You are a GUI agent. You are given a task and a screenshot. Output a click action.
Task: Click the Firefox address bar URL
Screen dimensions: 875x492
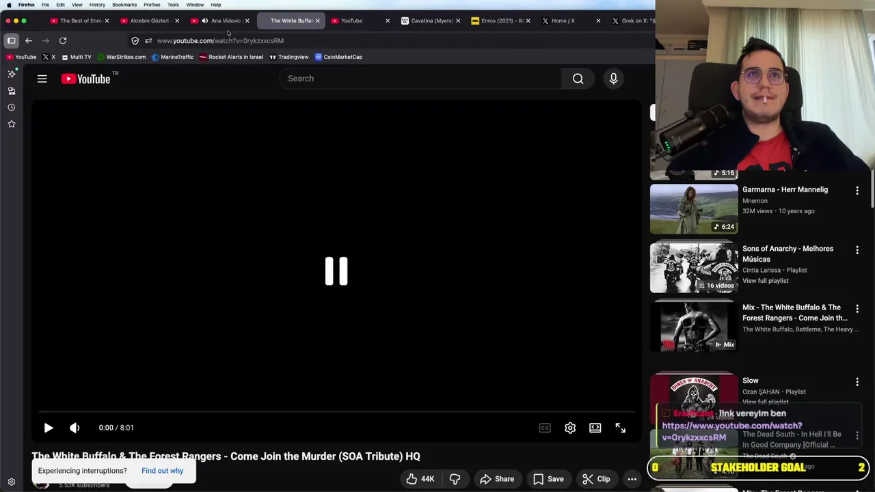tap(220, 41)
